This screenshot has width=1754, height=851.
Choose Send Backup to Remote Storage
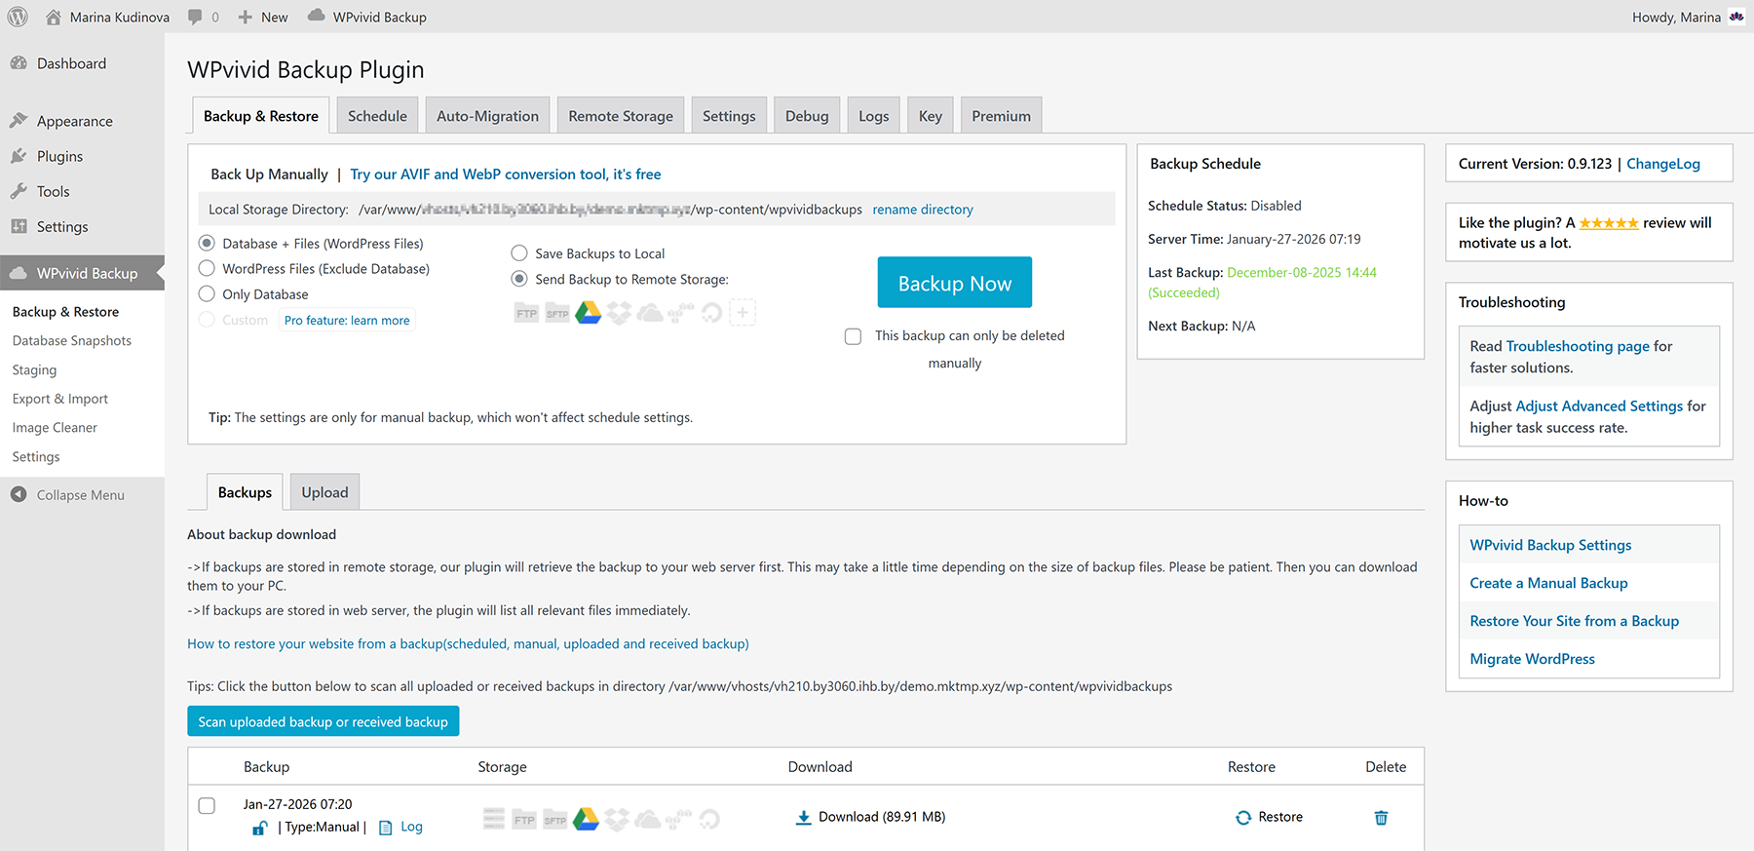pos(519,279)
